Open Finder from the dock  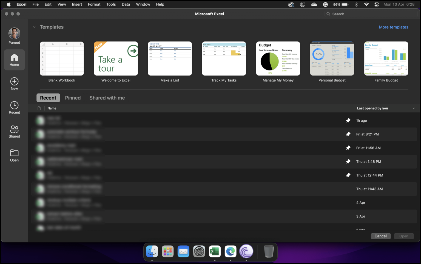point(152,251)
